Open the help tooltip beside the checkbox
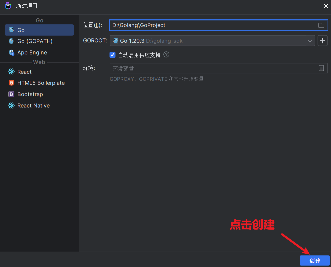Image resolution: width=331 pixels, height=267 pixels. point(166,55)
